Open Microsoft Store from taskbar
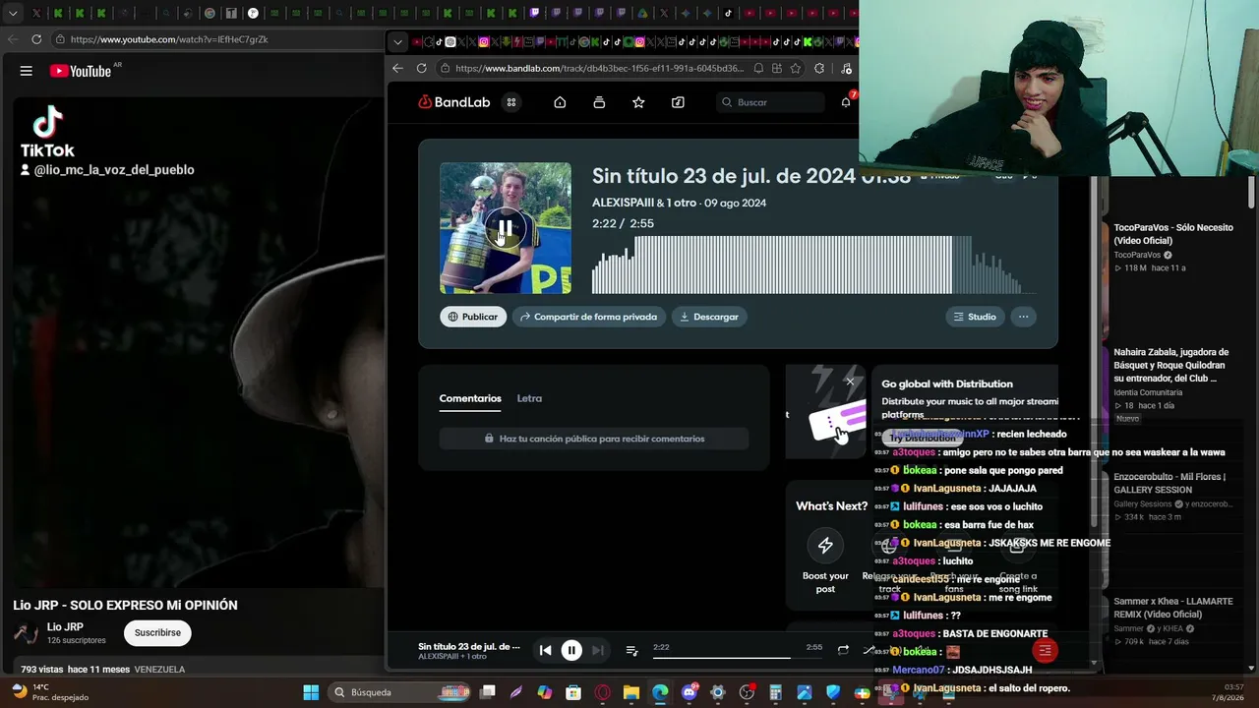Screen dimensions: 1259x708 coord(573,692)
